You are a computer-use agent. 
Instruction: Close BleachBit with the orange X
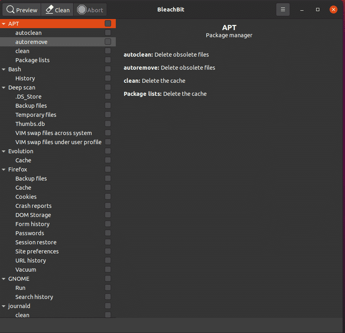pos(333,10)
